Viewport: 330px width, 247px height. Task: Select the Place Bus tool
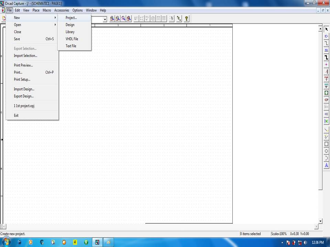(326, 57)
